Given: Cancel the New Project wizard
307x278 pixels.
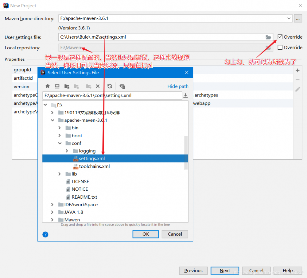Looking at the screenshot, I should pyautogui.click(x=256, y=271).
